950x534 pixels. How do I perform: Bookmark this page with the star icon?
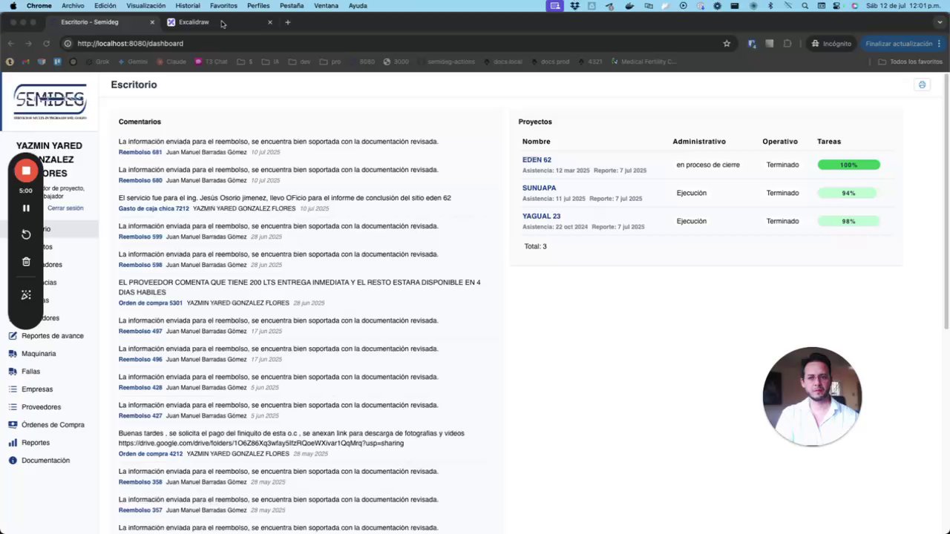click(x=727, y=44)
